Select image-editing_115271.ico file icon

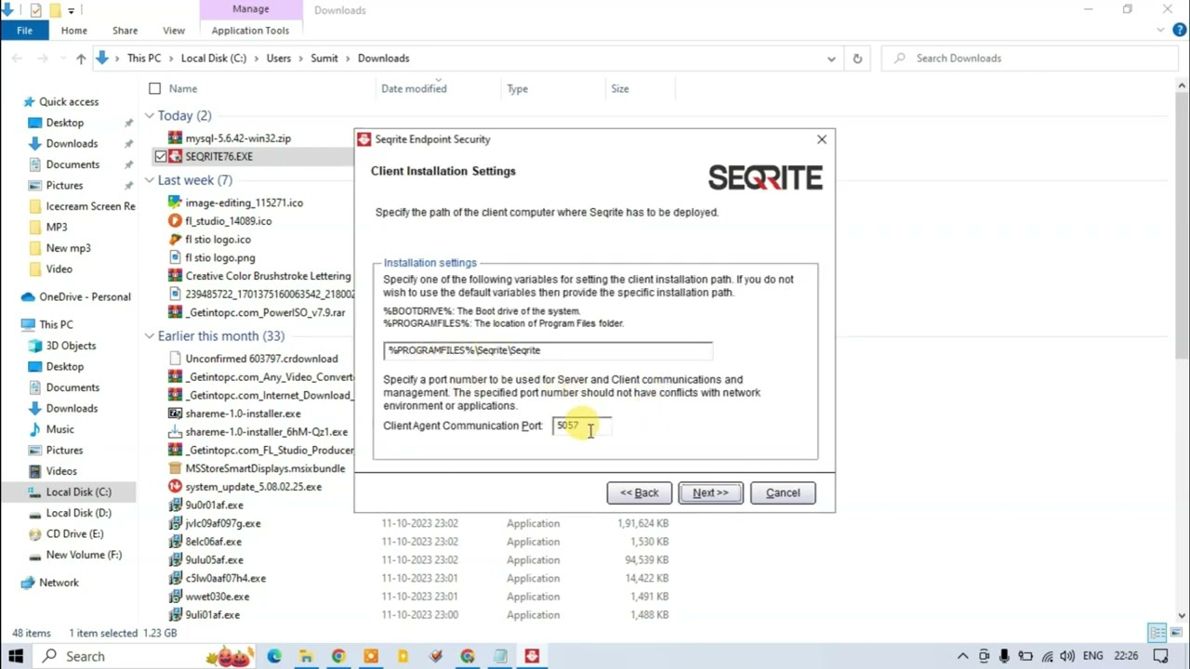click(x=175, y=203)
